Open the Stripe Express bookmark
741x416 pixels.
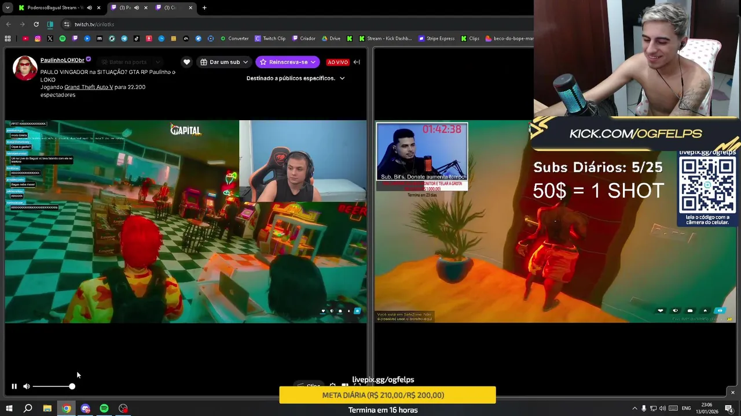(436, 39)
